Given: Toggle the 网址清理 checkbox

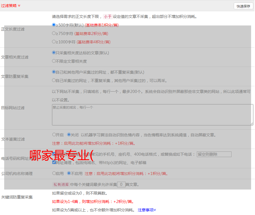Looking at the screenshot, I should click(54, 162).
